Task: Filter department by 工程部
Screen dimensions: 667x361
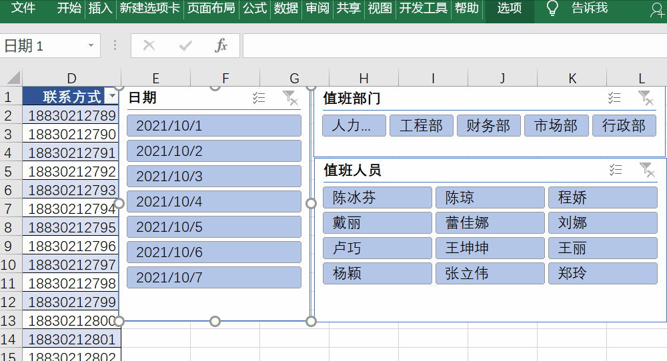Action: (x=422, y=126)
